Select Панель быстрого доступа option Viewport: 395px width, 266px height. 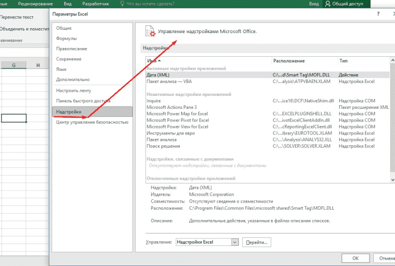(92, 101)
